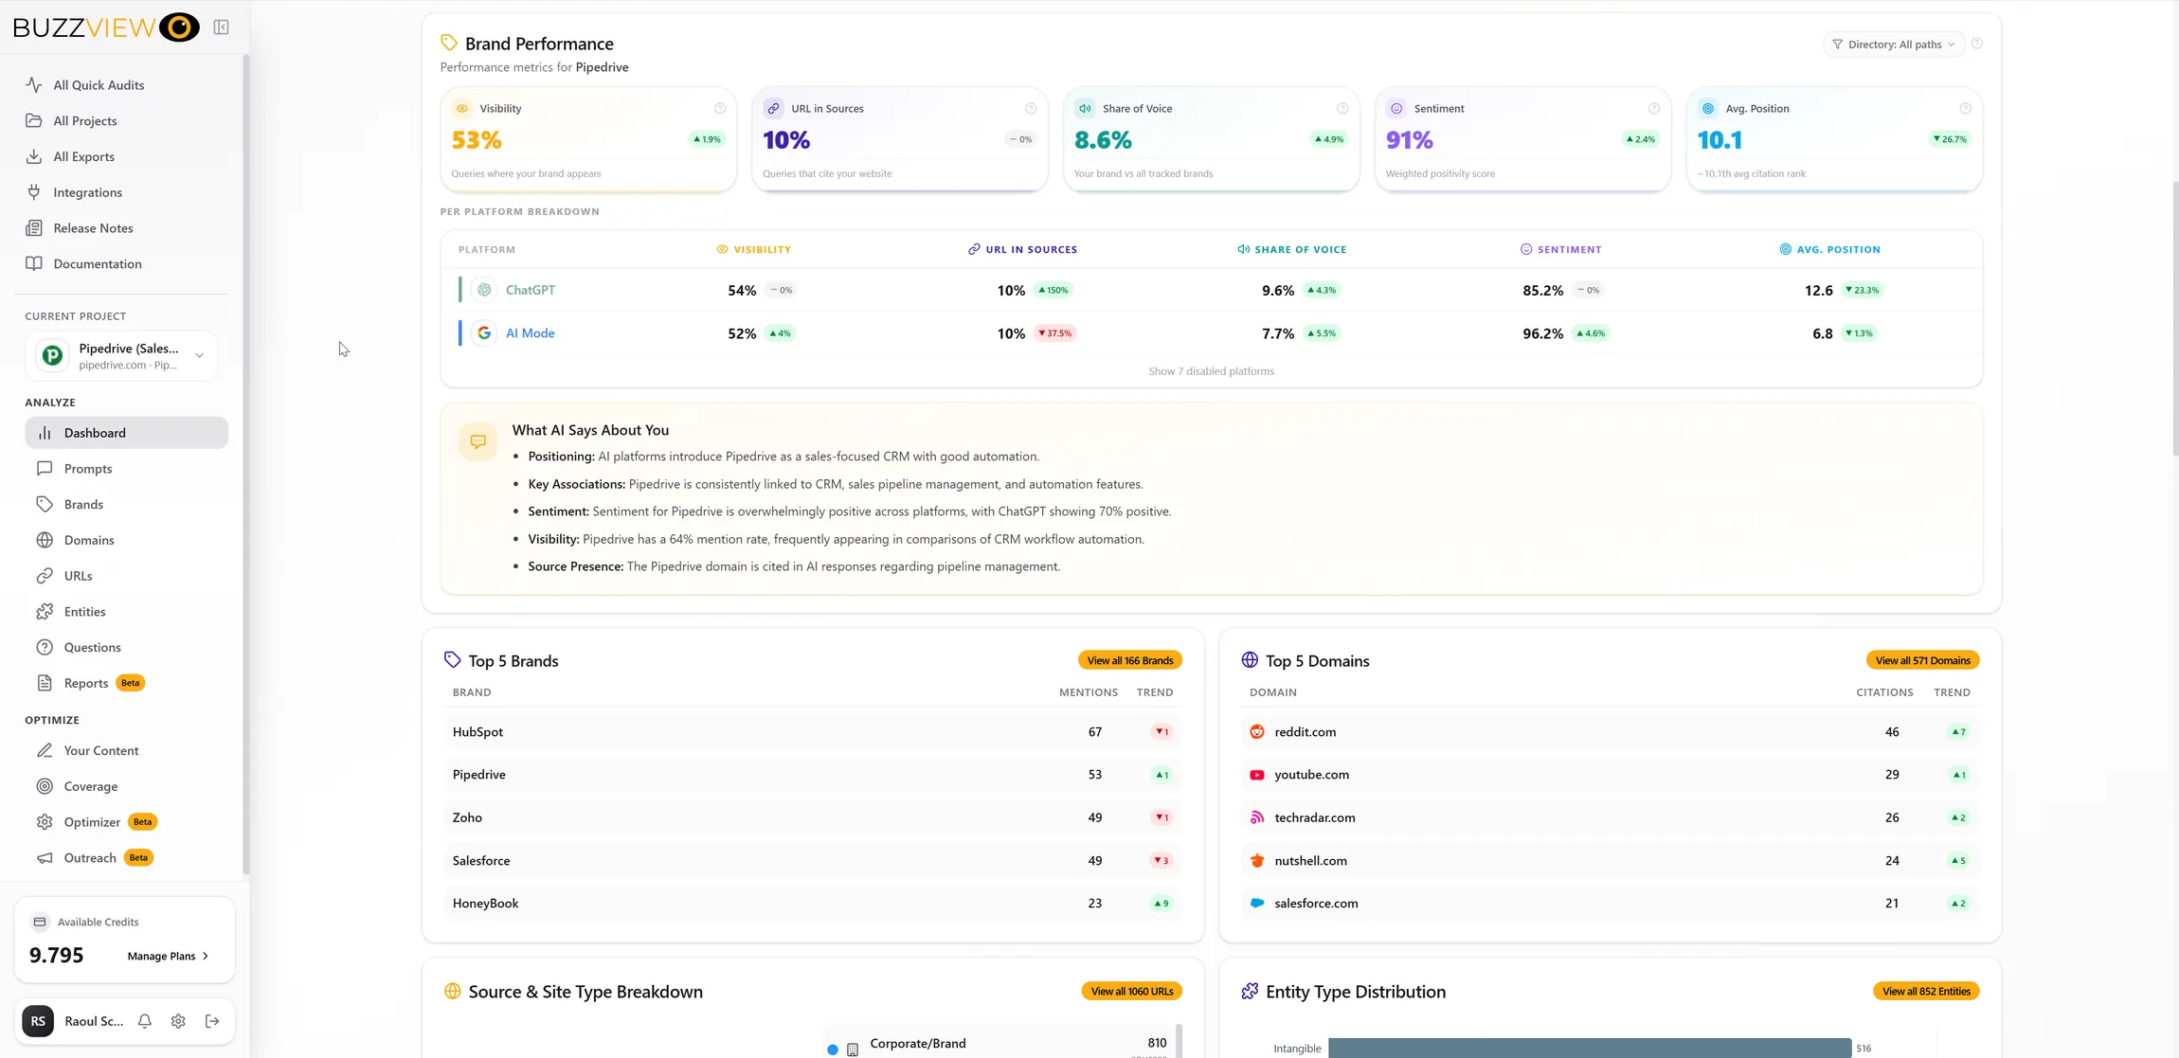Click techradar.com domain row
This screenshot has height=1058, width=2179.
coord(1610,817)
